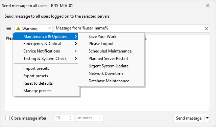Viewport: 216px width, 127px height.
Task: Enable the Close message after checkbox
Action: tap(7, 118)
